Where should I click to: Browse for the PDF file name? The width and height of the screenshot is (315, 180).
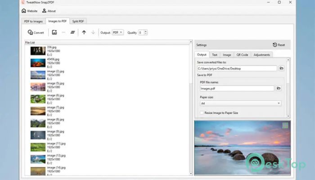click(x=279, y=88)
